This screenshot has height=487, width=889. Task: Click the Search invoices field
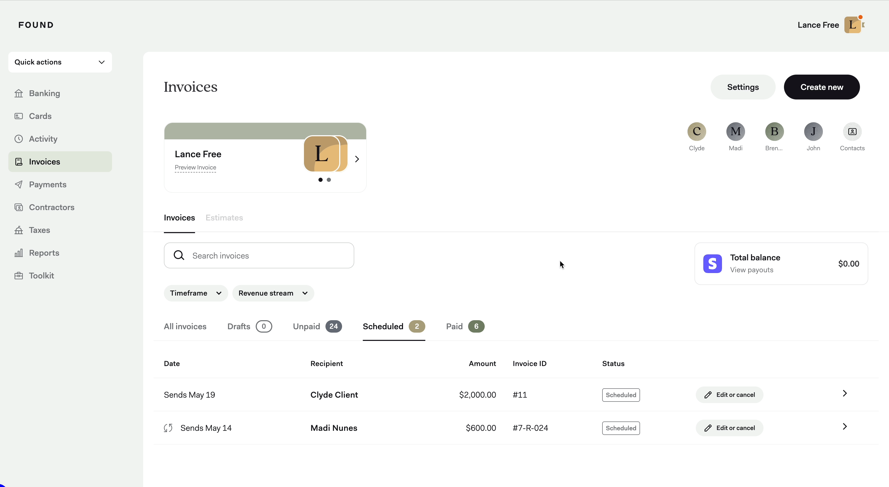[259, 256]
